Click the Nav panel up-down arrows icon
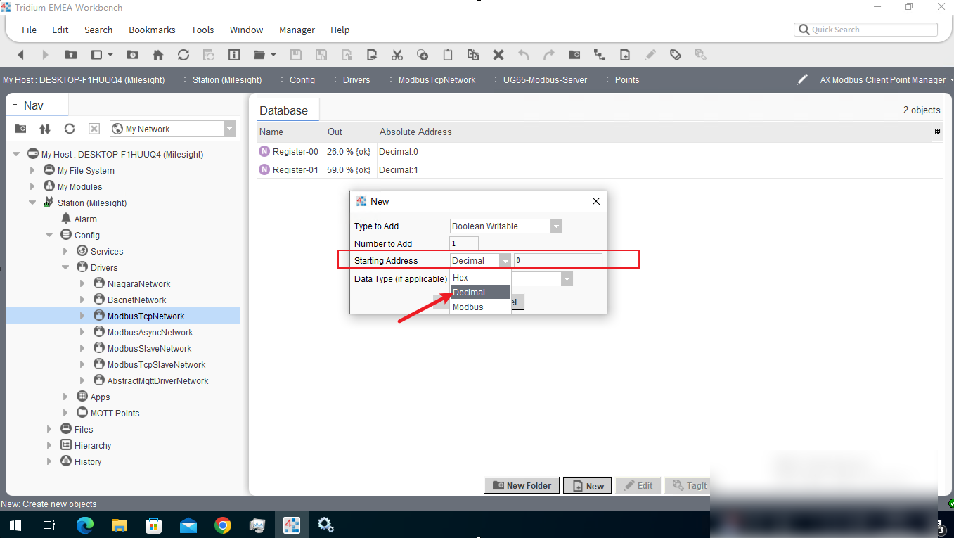Viewport: 954px width, 538px height. pyautogui.click(x=45, y=129)
